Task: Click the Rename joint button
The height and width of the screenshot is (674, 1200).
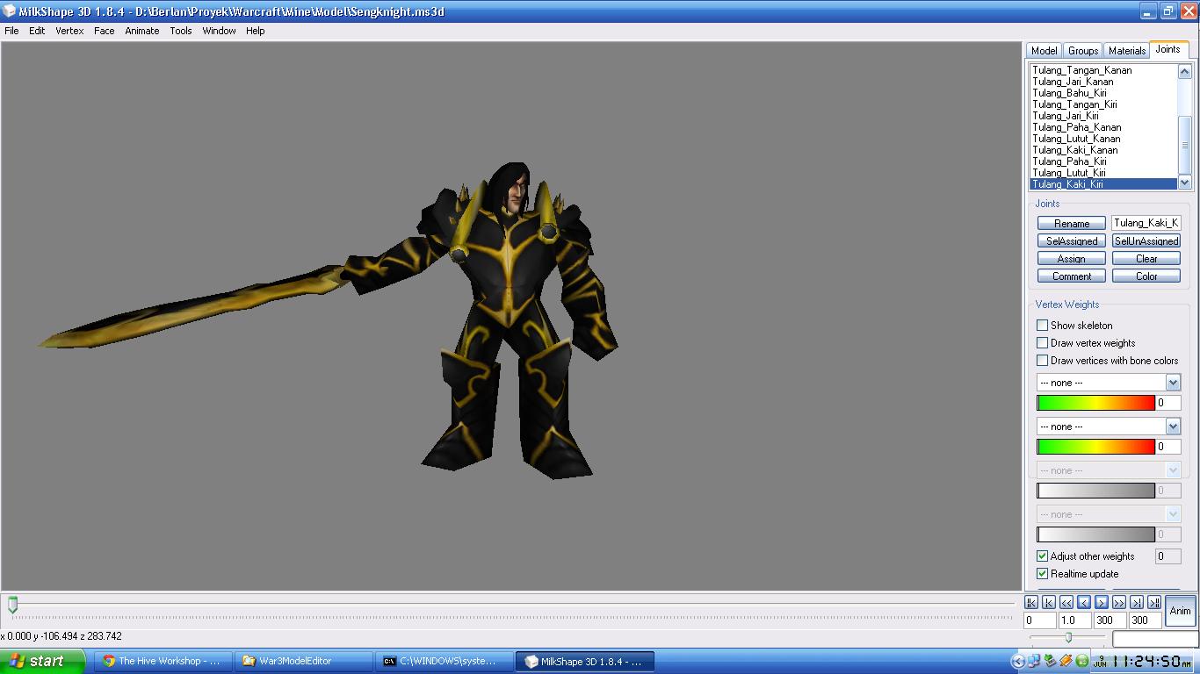Action: [x=1072, y=224]
